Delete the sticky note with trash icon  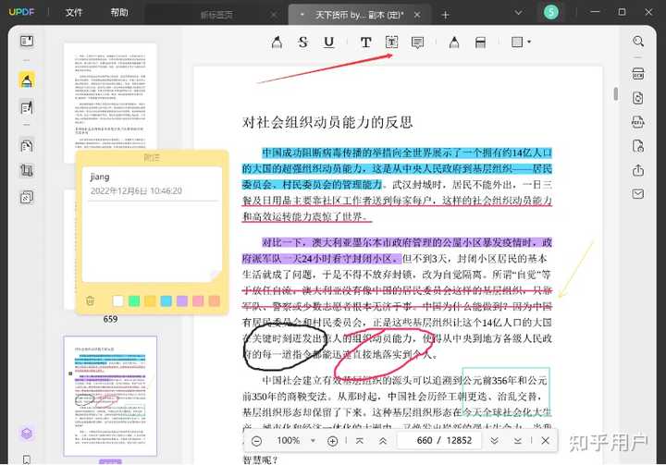tap(90, 300)
